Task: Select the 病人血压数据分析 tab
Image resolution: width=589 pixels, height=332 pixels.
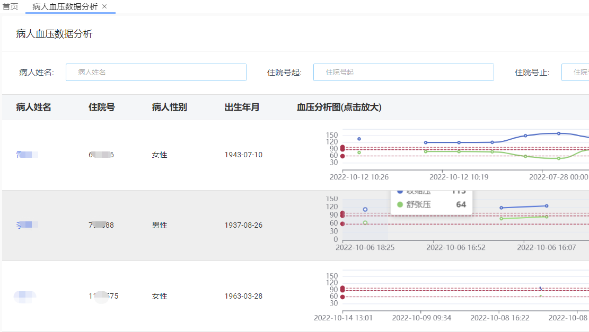Action: 65,6
